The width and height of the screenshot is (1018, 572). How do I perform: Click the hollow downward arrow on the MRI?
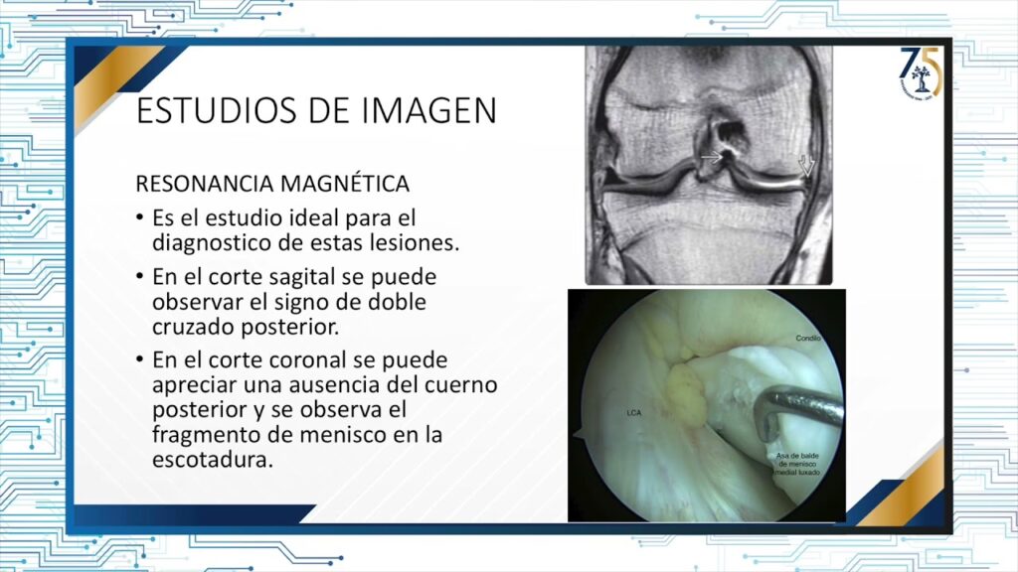[x=806, y=168]
